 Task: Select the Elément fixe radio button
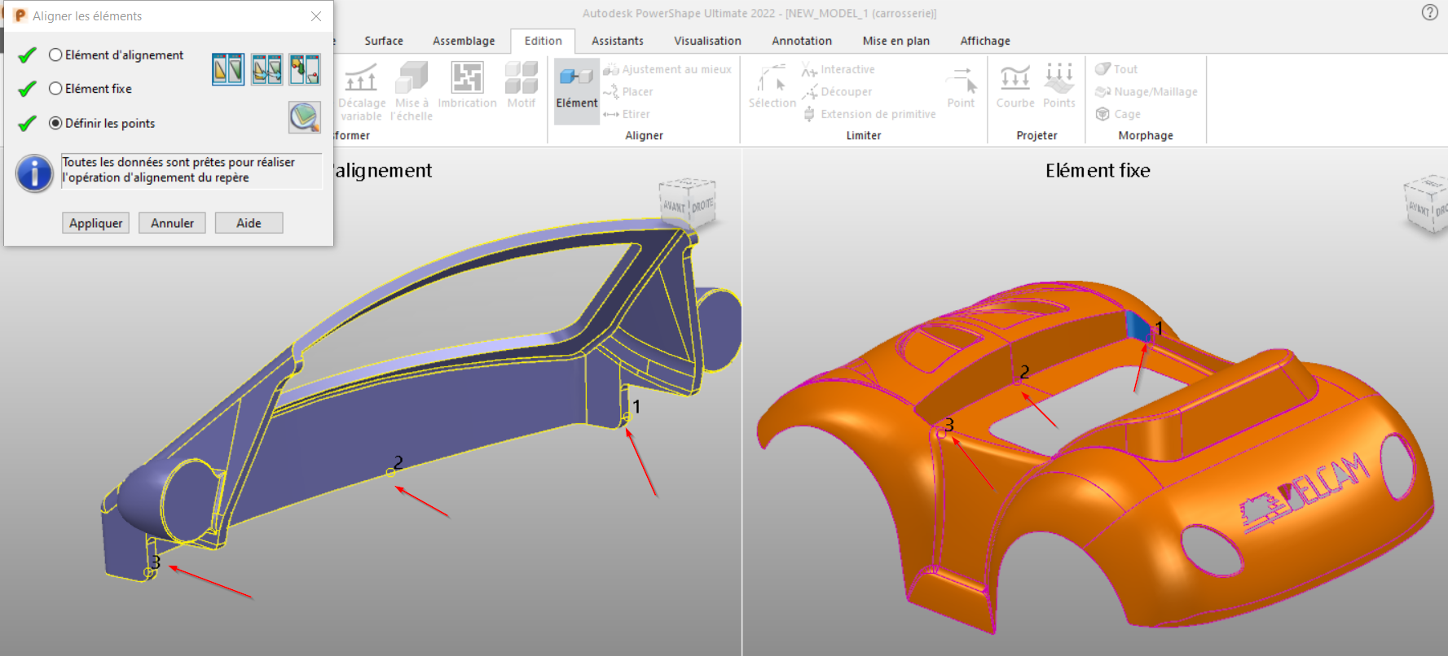pyautogui.click(x=55, y=89)
